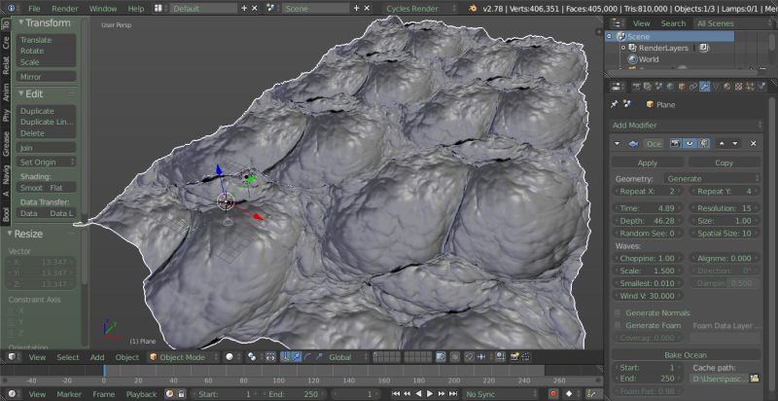Open the Help menu
Screen dimensions: 778x401
coord(136,9)
